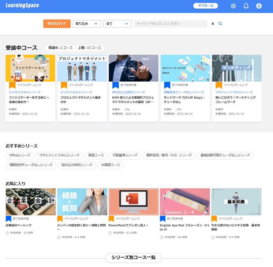Open the 全て category dropdown

click(117, 24)
